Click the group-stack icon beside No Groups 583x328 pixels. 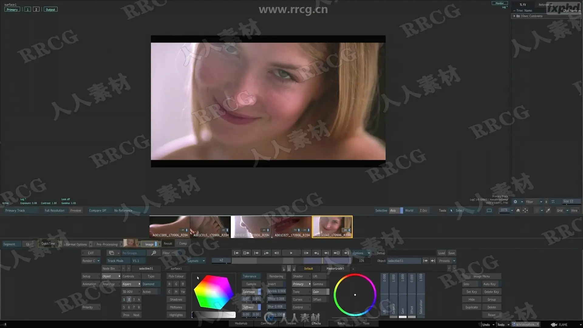point(111,253)
